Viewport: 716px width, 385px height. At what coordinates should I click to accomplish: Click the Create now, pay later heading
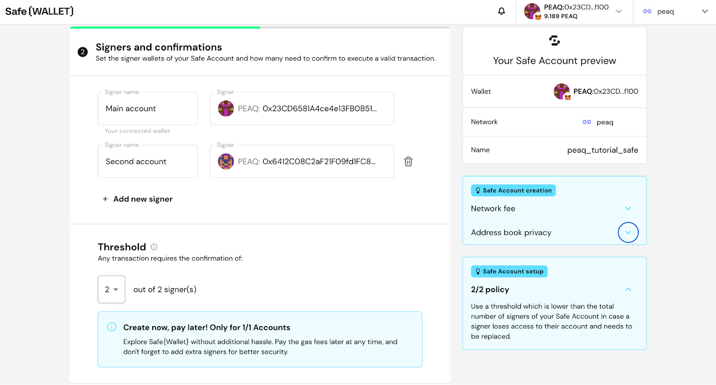[207, 327]
